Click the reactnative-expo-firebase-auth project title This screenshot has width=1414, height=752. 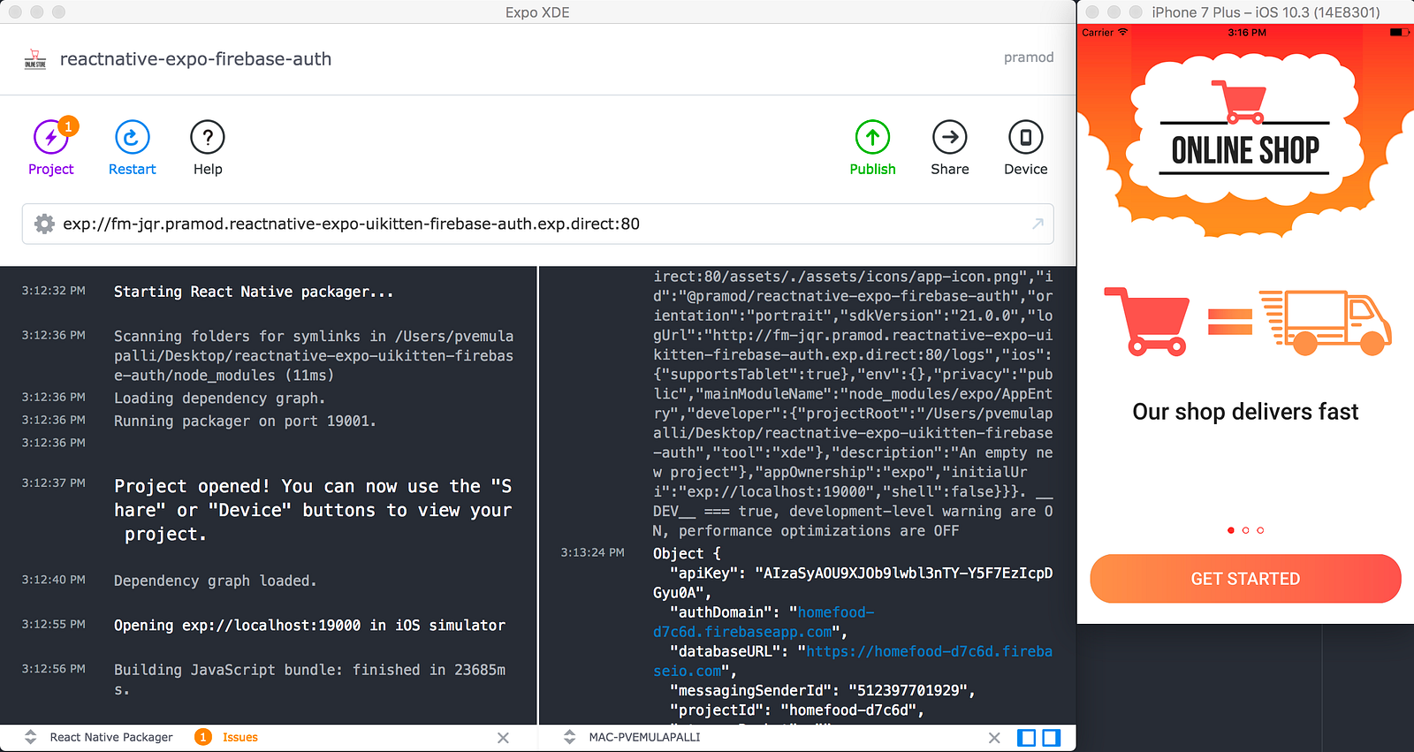tap(195, 59)
